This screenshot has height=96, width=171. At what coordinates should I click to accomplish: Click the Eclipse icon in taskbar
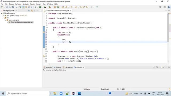coord(73,93)
